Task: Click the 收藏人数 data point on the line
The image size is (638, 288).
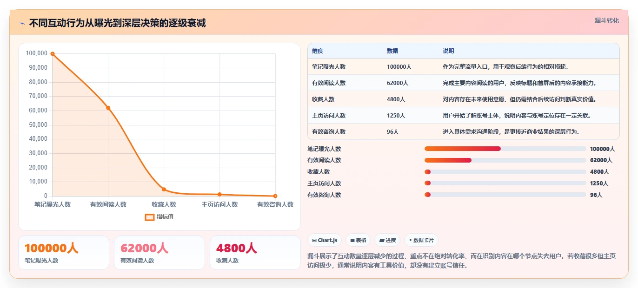Action: tap(164, 189)
